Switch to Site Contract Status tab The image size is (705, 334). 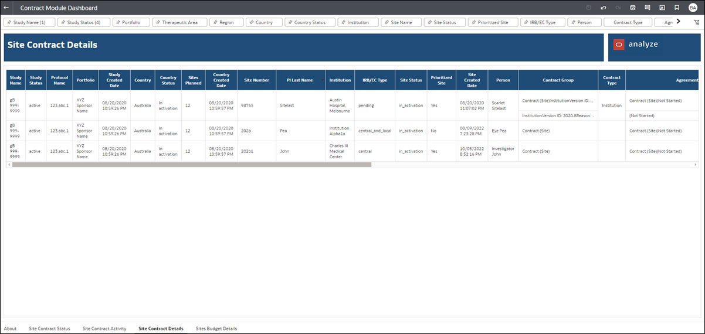point(49,329)
